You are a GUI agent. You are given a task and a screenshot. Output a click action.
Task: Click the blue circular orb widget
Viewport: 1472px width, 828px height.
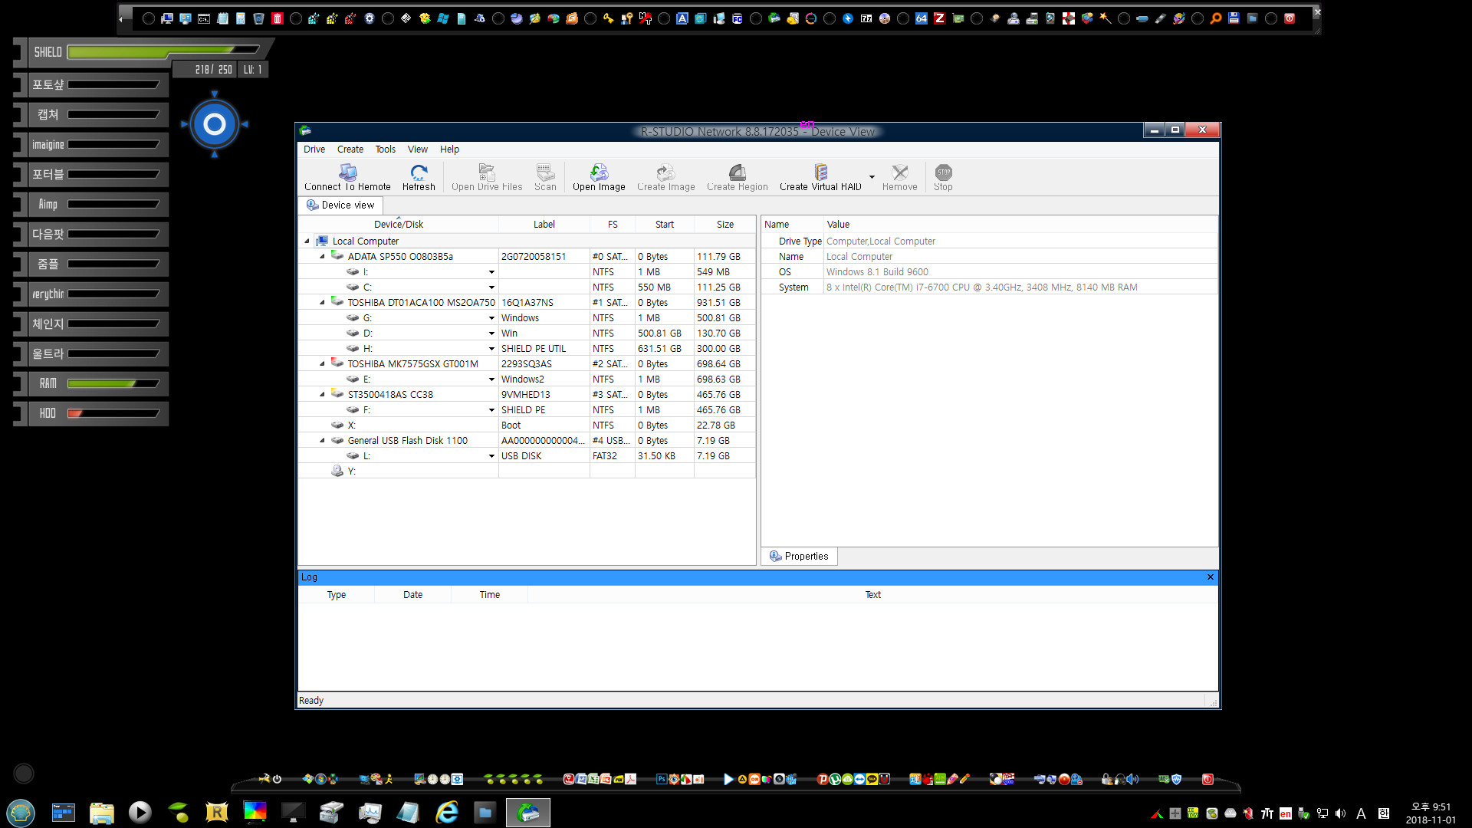pyautogui.click(x=215, y=124)
